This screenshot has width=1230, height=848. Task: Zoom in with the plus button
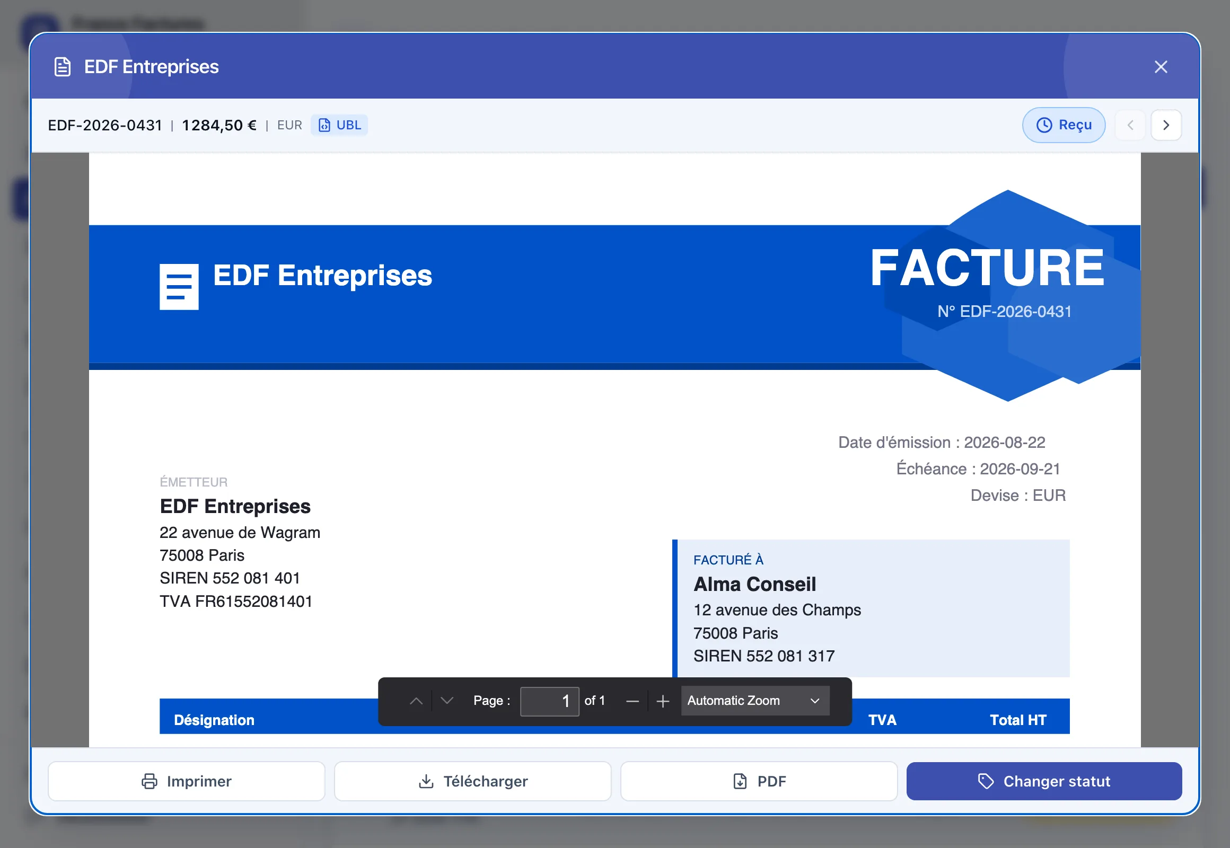tap(663, 701)
